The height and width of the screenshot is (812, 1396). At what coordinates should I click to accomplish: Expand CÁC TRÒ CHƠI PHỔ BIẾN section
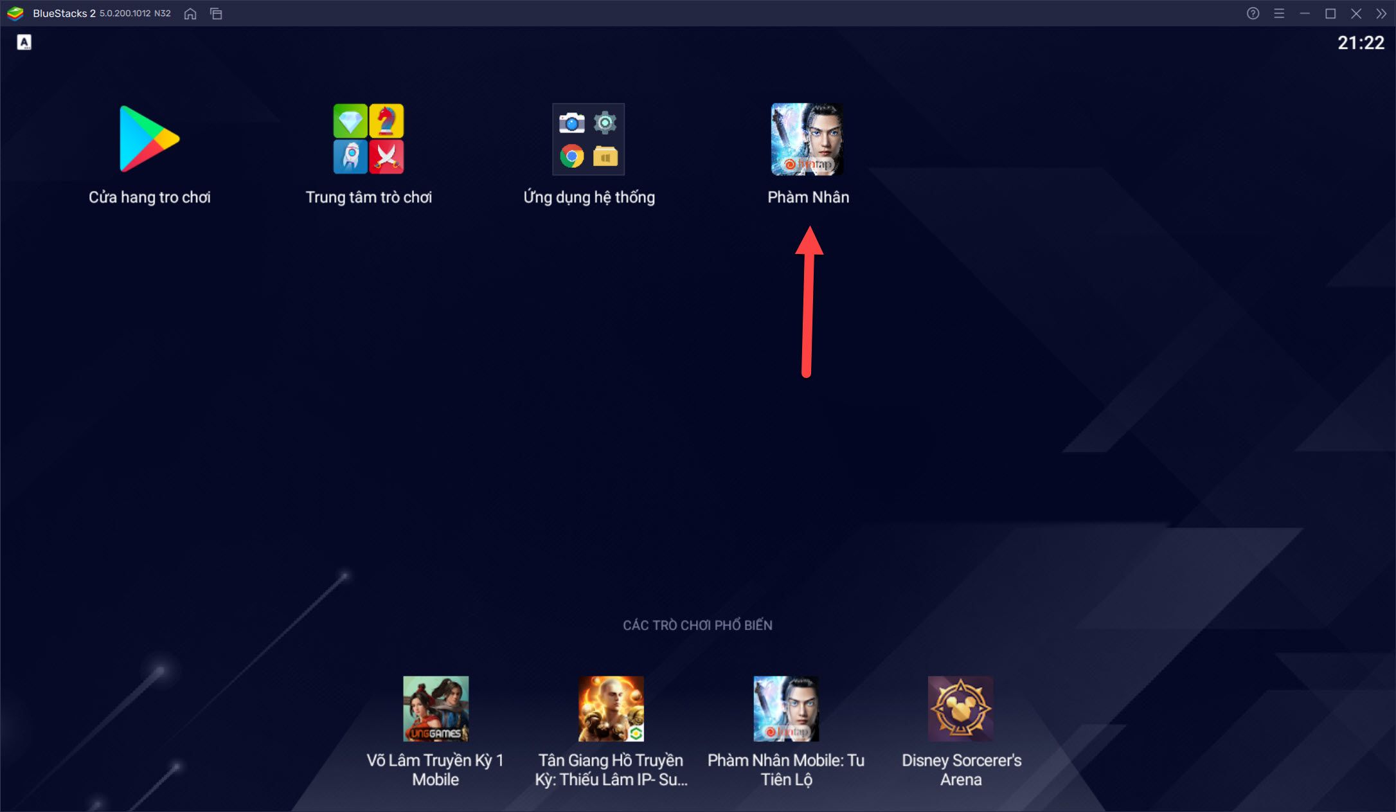coord(697,624)
